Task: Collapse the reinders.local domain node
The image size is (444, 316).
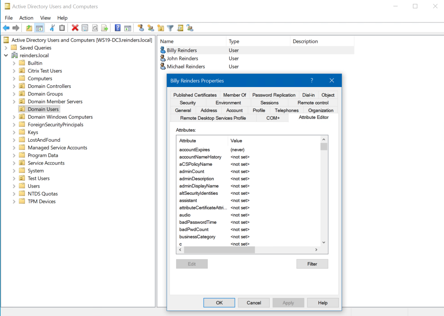Action: pos(6,55)
